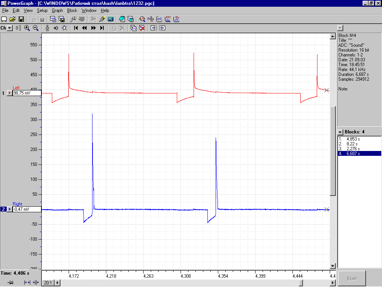Viewport: 382px width, 287px height.
Task: Click the expand time scale arrows icon
Action: tap(27, 283)
